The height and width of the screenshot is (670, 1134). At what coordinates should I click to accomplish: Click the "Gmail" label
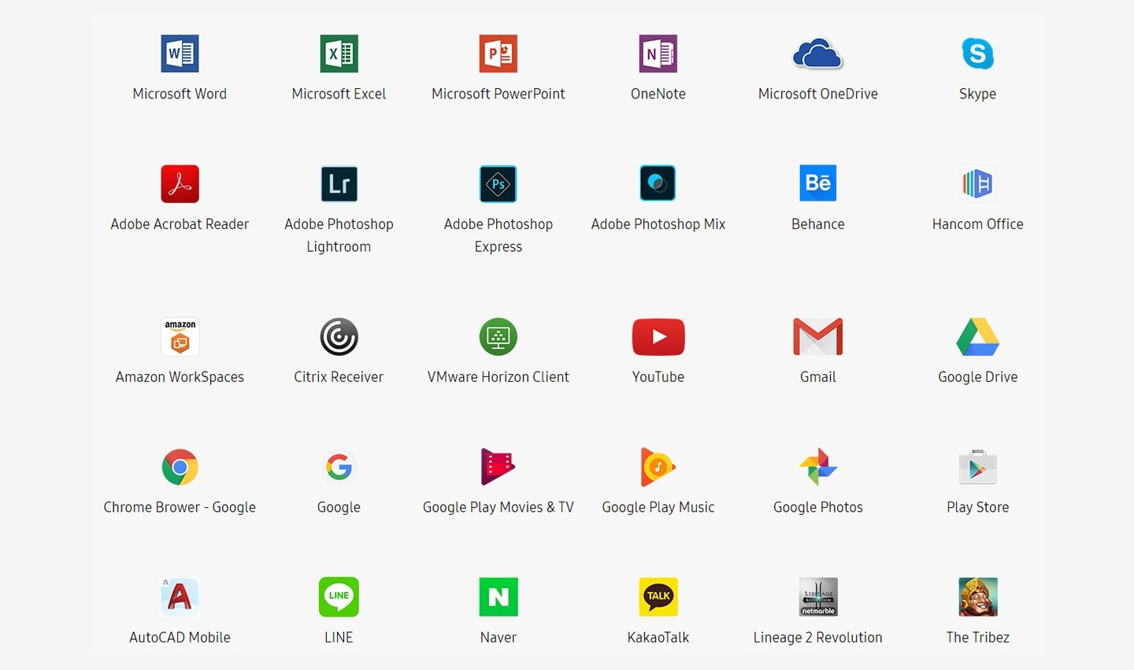pyautogui.click(x=817, y=376)
